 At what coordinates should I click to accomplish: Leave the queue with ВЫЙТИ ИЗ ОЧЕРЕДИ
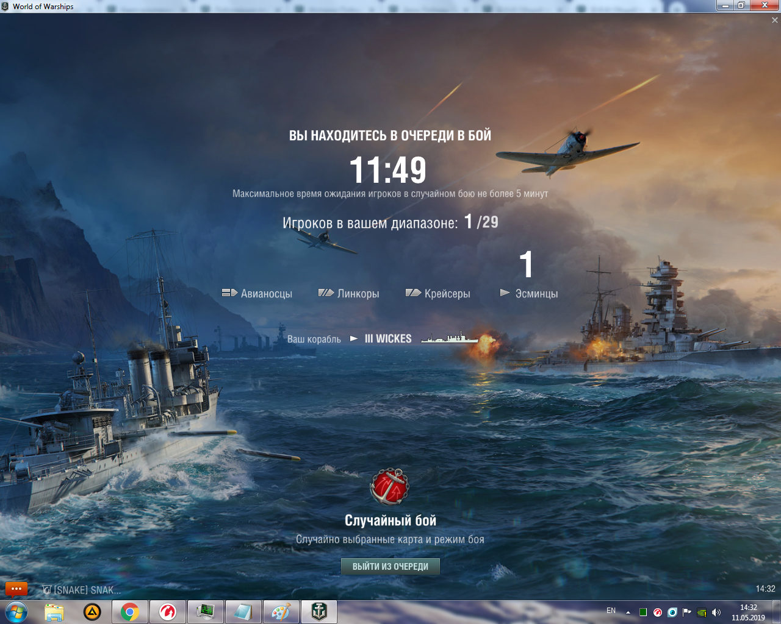390,567
